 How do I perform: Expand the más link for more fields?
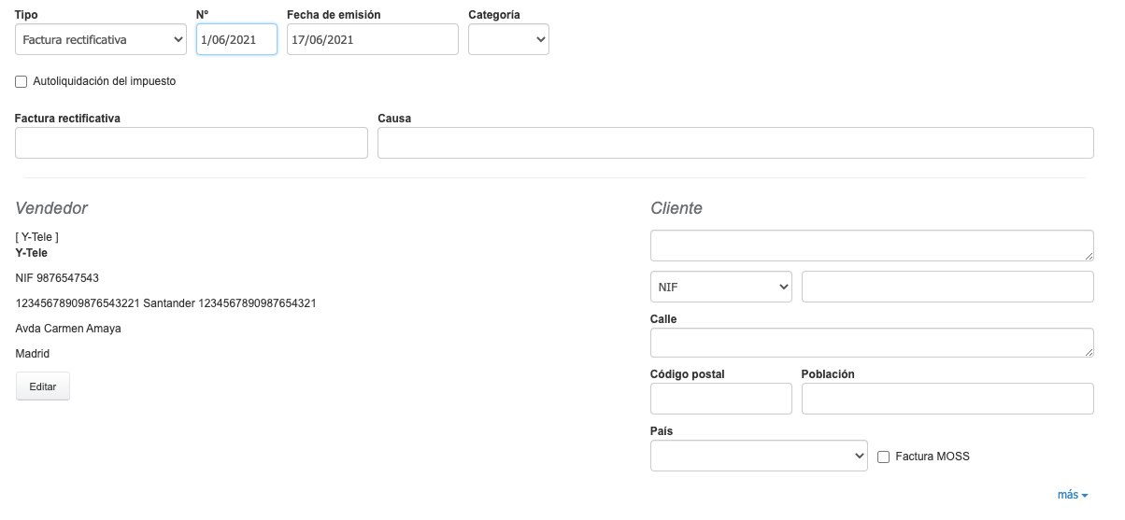click(1072, 495)
